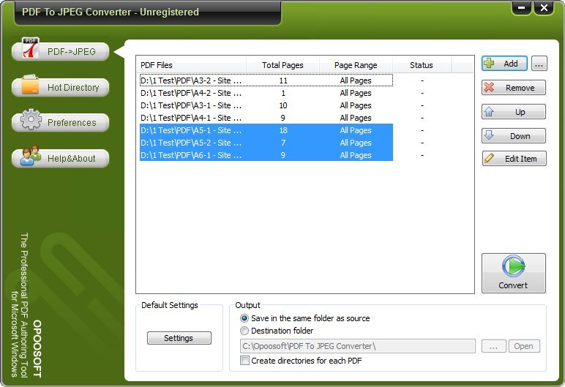Screen dimensions: 565x387
Task: Select the A3-1 PDF file row
Action: click(266, 105)
